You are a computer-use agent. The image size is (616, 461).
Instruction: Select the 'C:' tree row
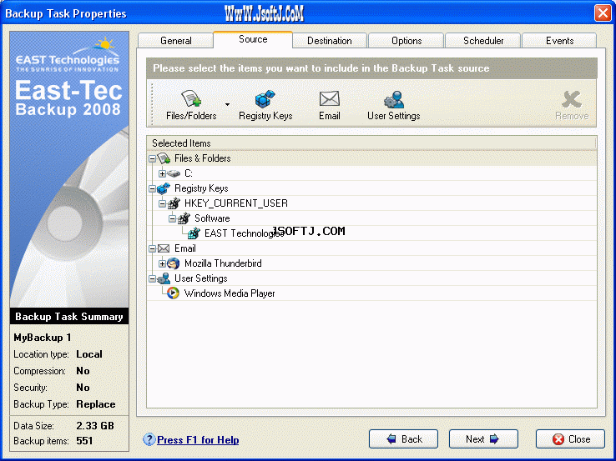click(x=371, y=173)
